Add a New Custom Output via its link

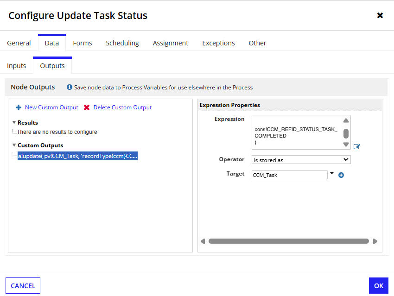point(51,107)
